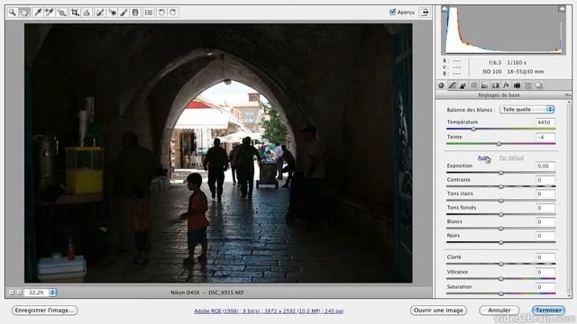
Task: Click the Clarté value field
Action: tap(545, 257)
